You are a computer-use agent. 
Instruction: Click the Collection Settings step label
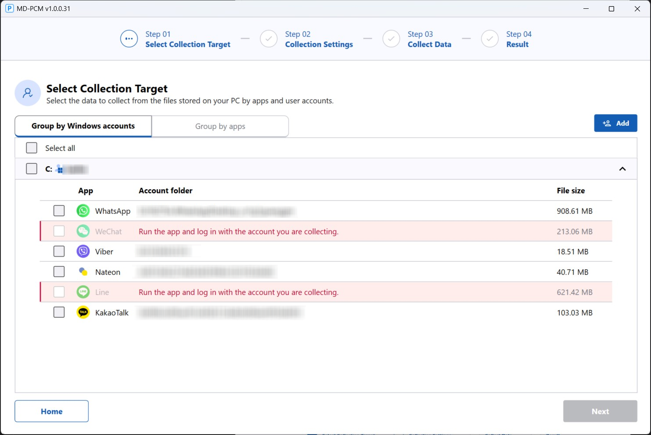click(319, 44)
